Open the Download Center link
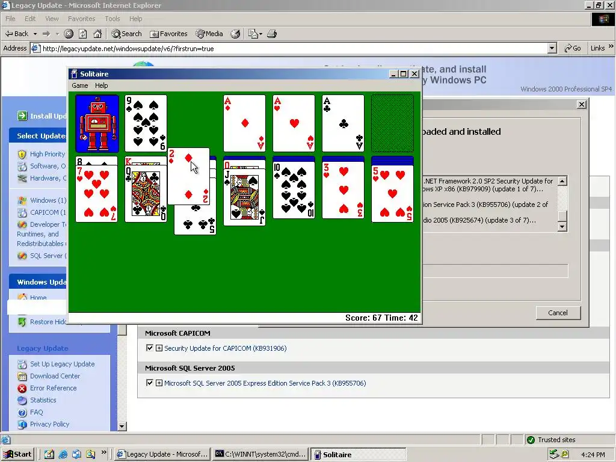Screen dimensions: 616x462 (55, 376)
